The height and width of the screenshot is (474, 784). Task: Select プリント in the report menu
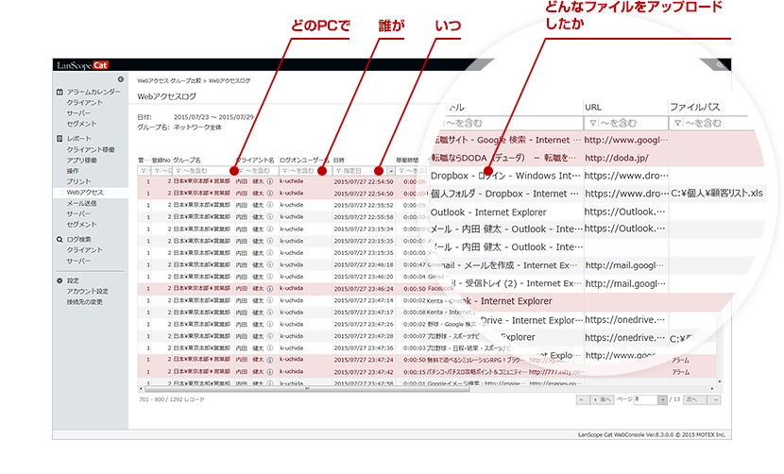click(x=78, y=181)
